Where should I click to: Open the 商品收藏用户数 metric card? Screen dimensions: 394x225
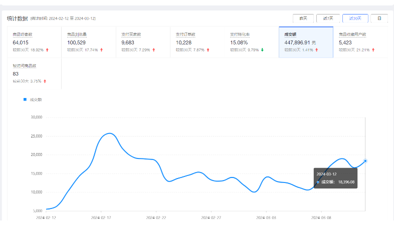[360, 42]
